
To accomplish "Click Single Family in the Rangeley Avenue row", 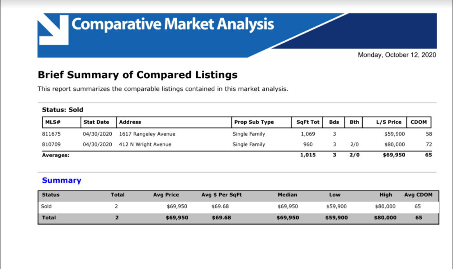I will 249,134.
